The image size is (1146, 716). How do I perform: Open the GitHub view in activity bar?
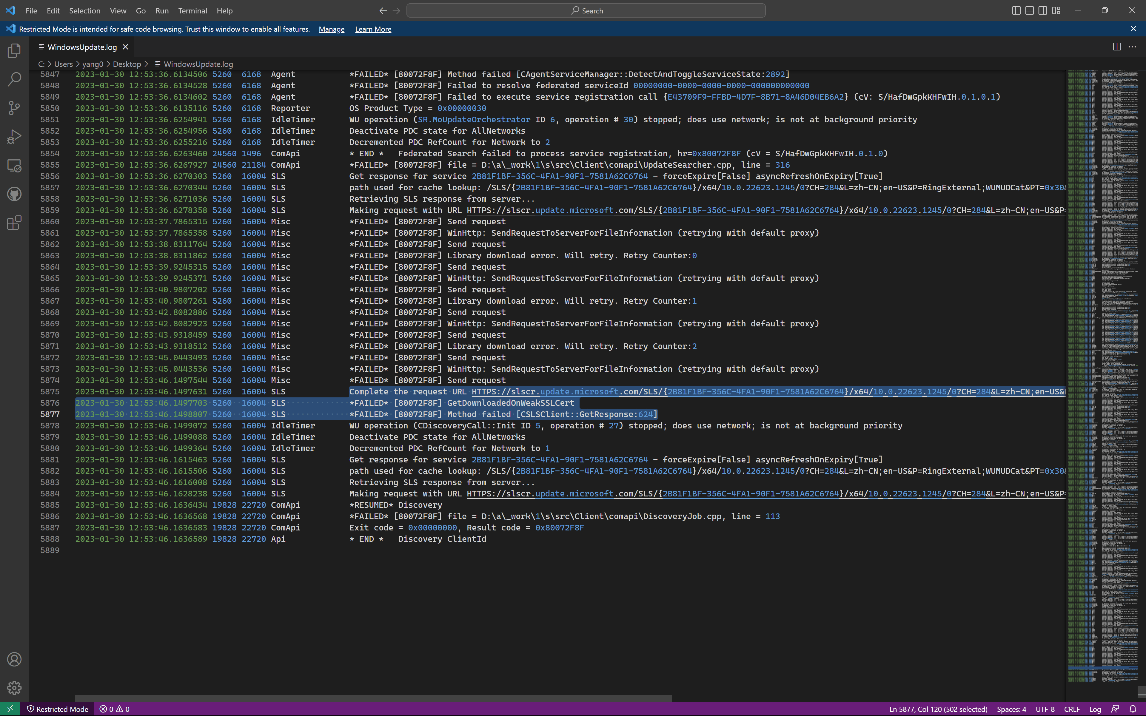point(14,194)
